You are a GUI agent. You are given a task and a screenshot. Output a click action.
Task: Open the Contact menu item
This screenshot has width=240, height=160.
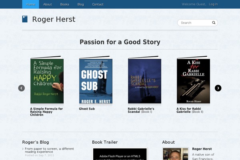[x=98, y=4]
